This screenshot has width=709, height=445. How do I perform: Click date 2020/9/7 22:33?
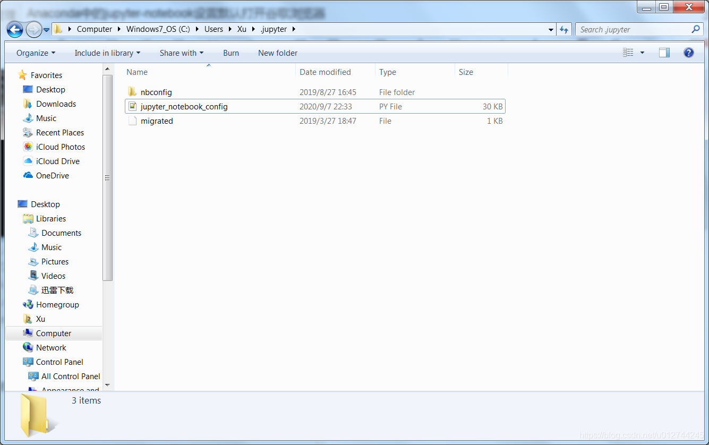(326, 106)
